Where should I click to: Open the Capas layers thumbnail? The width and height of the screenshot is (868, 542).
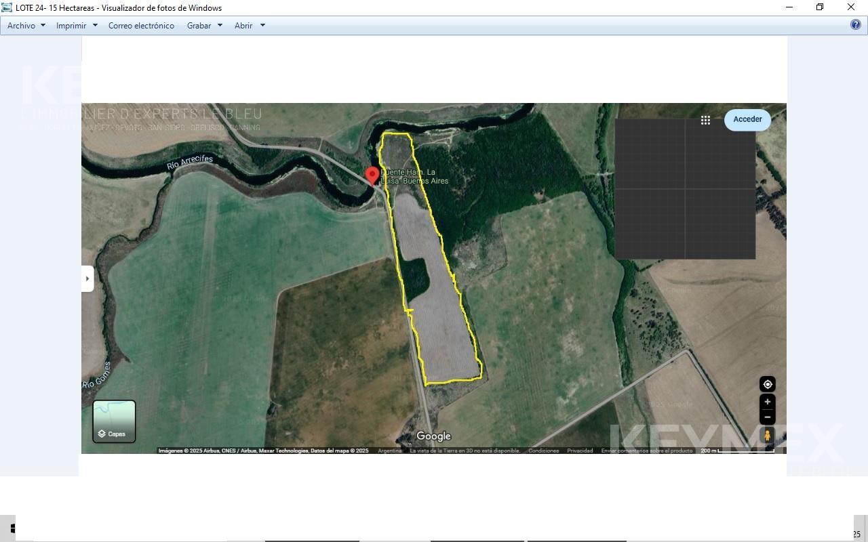coord(114,421)
